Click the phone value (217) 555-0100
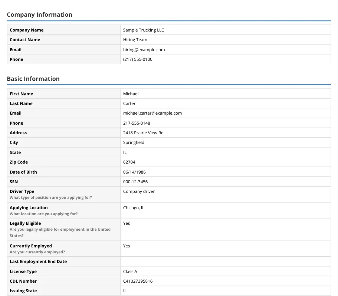Image resolution: width=338 pixels, height=296 pixels. point(138,59)
